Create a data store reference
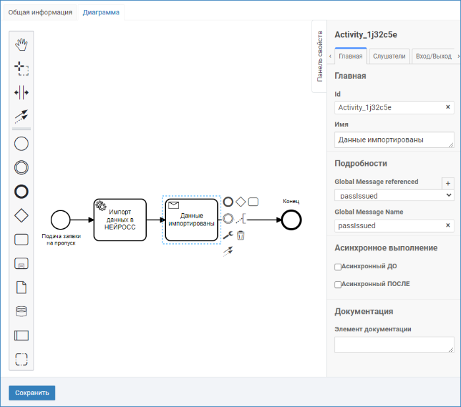 pos(22,312)
